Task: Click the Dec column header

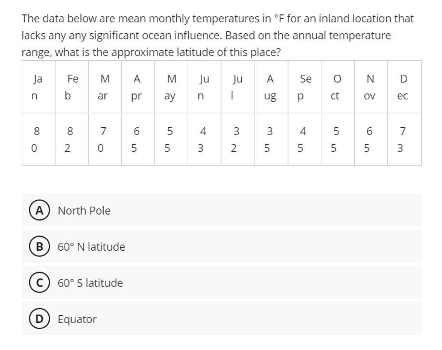Action: pos(403,88)
